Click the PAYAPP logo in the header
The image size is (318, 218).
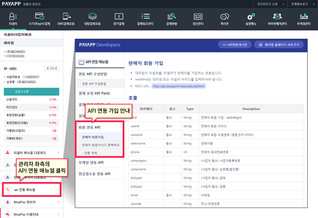[x=11, y=4]
